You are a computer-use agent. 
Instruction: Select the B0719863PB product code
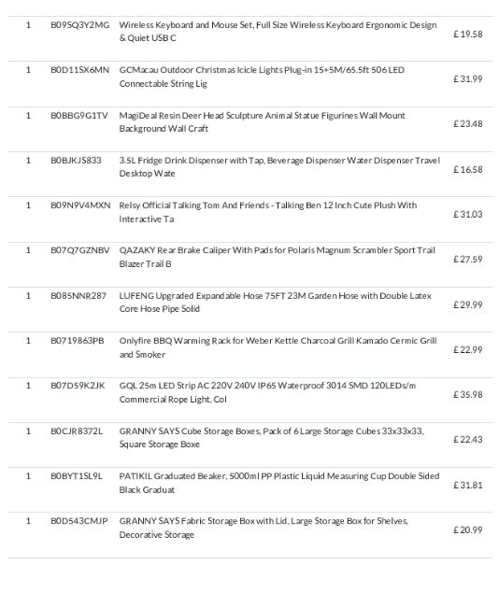tap(78, 341)
